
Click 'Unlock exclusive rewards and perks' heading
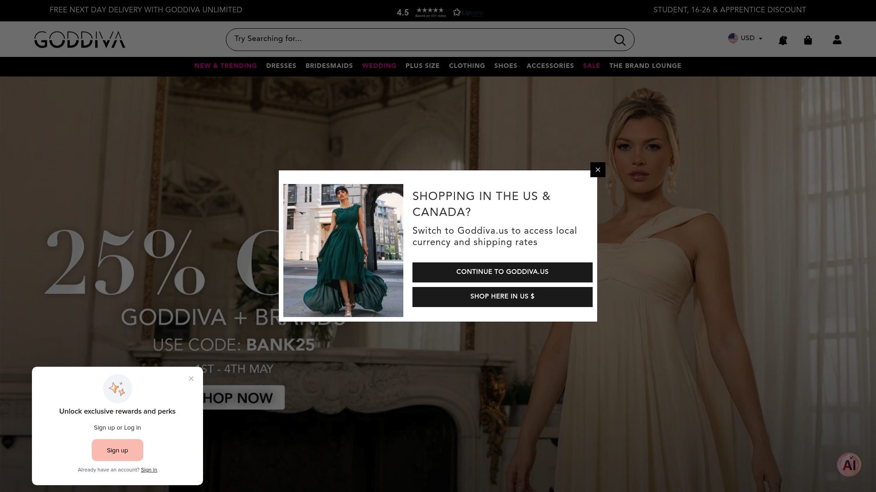(117, 411)
